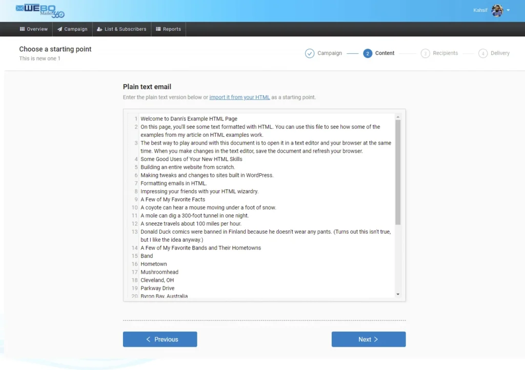Click the Delivery step number 4 circle

pos(482,53)
